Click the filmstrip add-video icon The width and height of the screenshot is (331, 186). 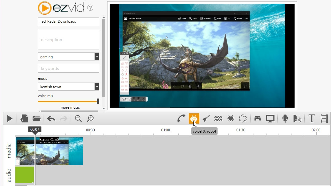tap(324, 118)
